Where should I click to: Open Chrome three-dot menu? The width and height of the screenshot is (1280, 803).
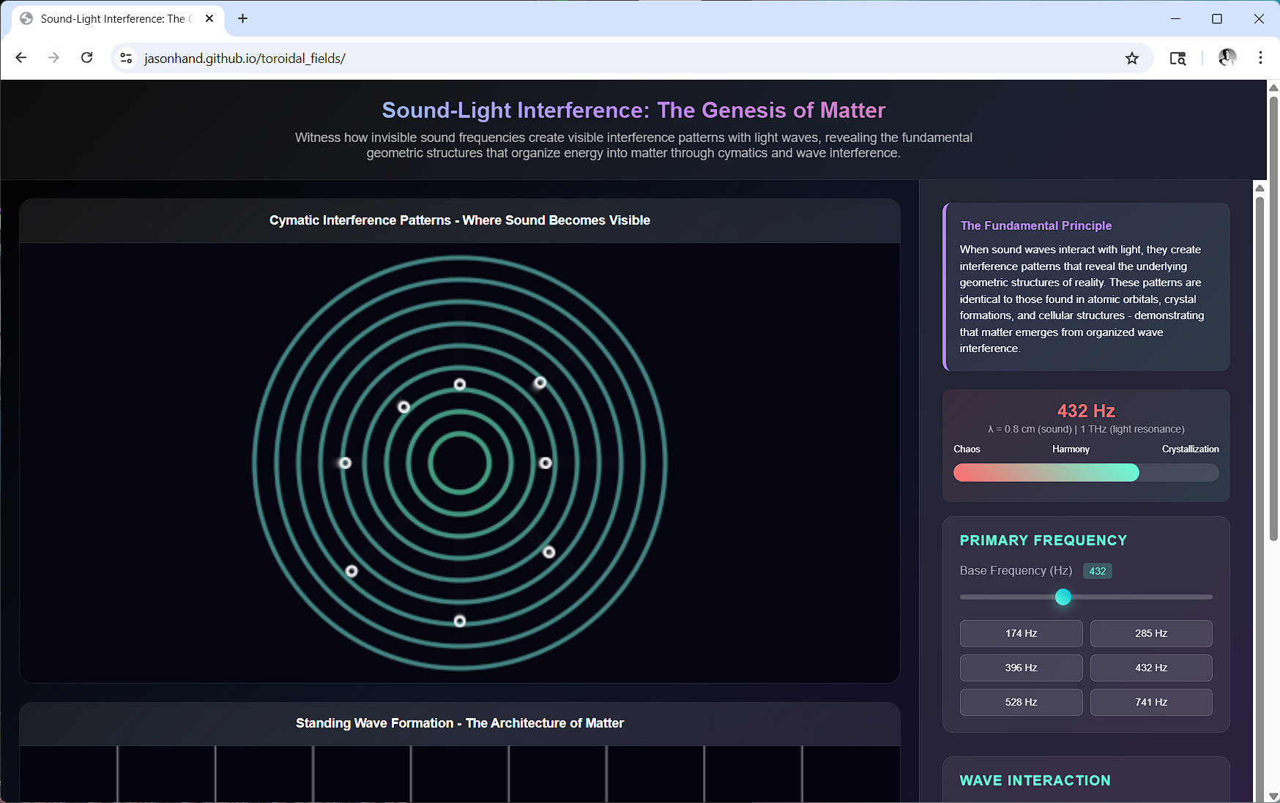1260,58
